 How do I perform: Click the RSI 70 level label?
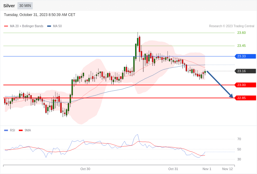click(239, 139)
